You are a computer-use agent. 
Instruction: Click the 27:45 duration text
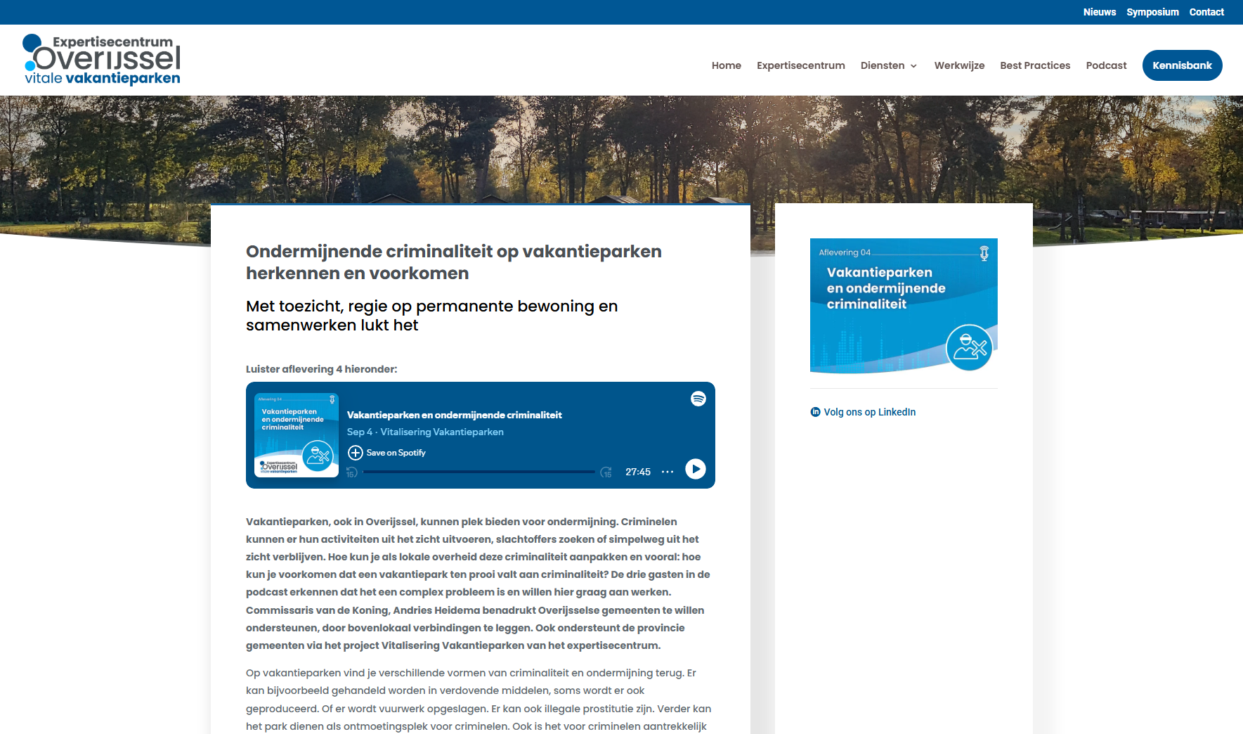[638, 472]
